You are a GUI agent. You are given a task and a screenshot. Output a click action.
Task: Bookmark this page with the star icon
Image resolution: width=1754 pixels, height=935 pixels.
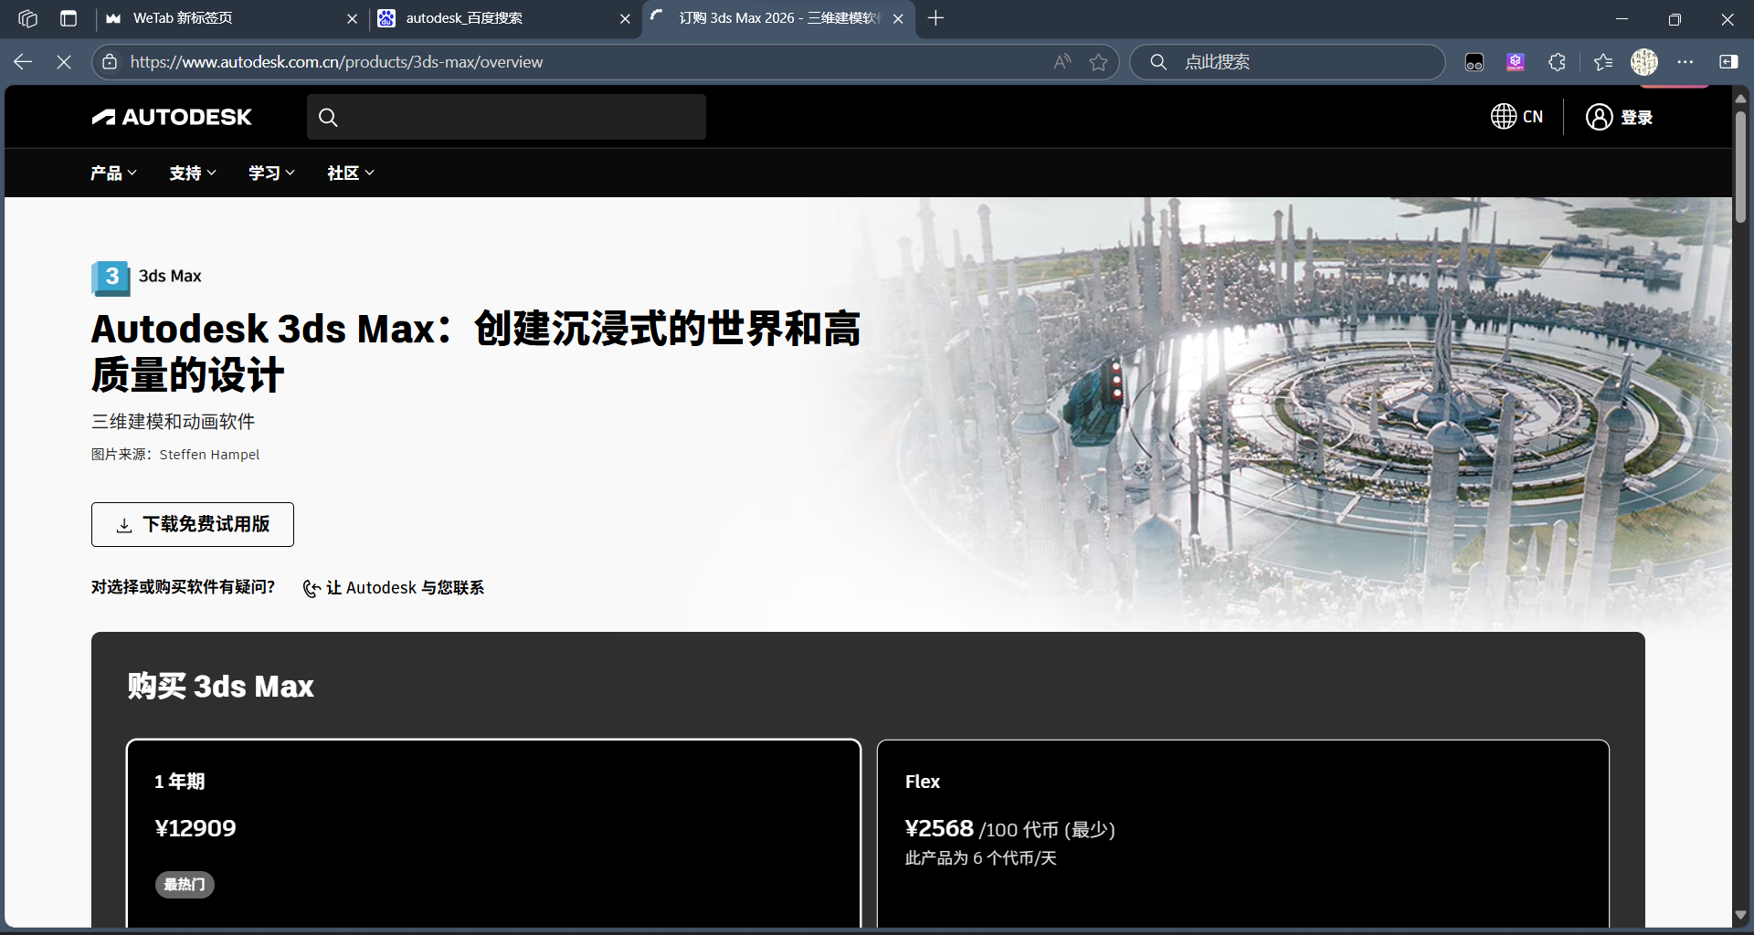click(x=1099, y=61)
